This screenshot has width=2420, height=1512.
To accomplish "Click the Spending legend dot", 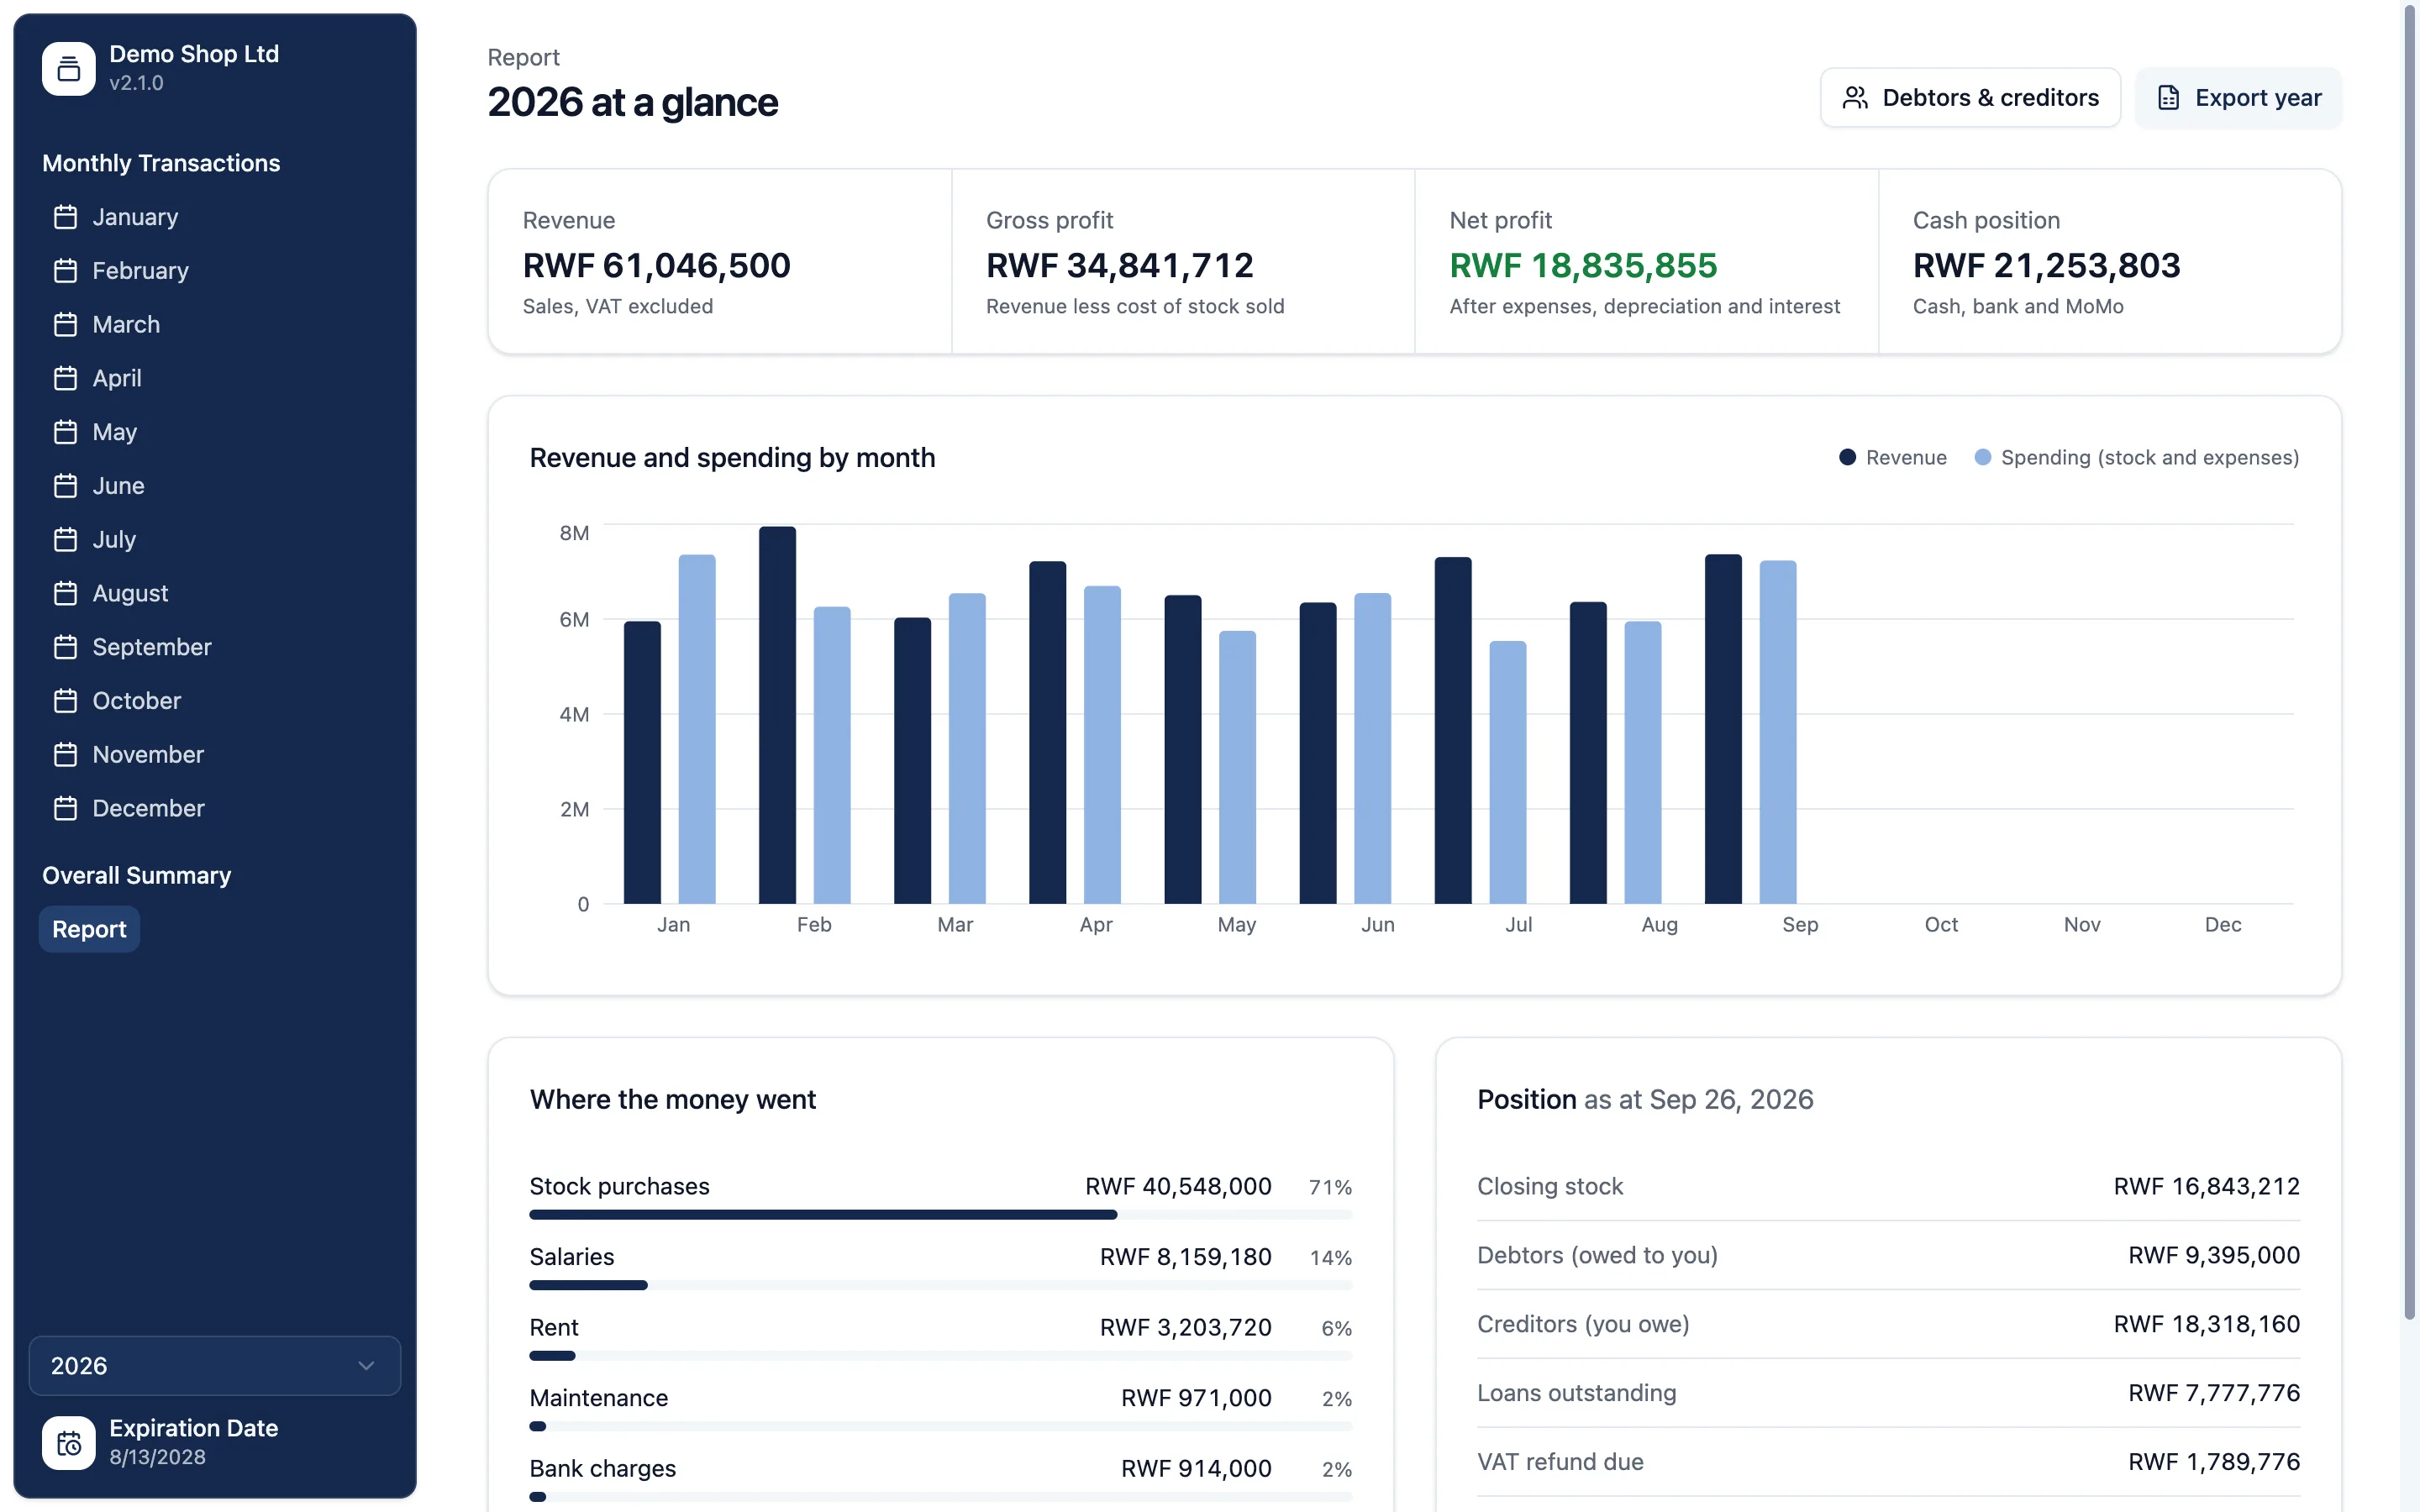I will 1982,457.
